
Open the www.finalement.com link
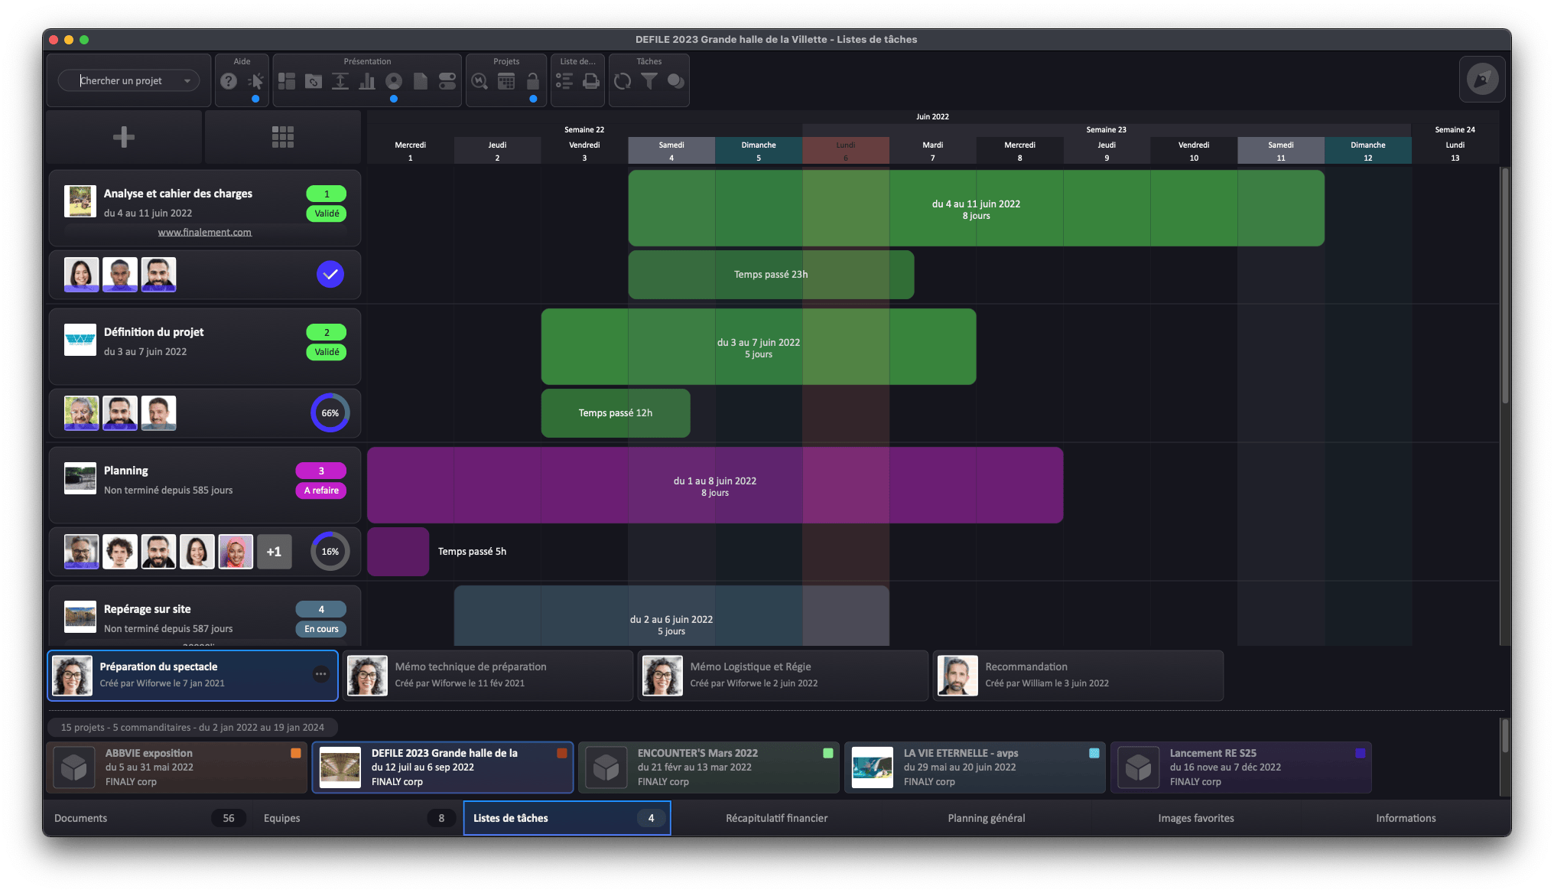coord(204,232)
